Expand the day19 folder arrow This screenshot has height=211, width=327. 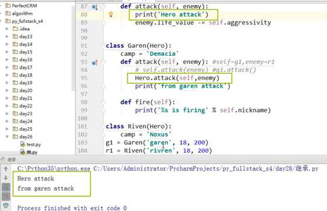(x=7, y=83)
